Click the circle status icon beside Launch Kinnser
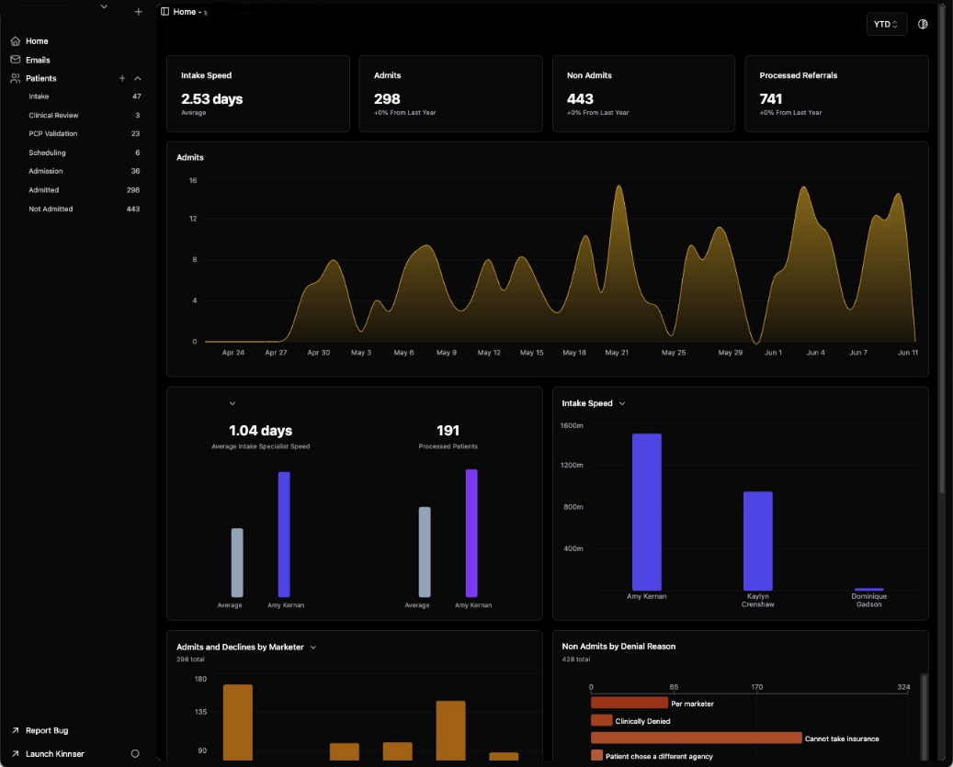The height and width of the screenshot is (767, 953). 135,754
